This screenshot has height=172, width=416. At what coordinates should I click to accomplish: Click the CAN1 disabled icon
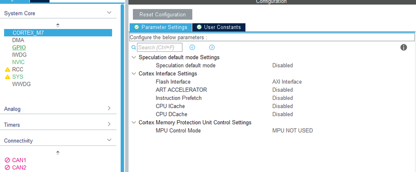click(x=7, y=160)
